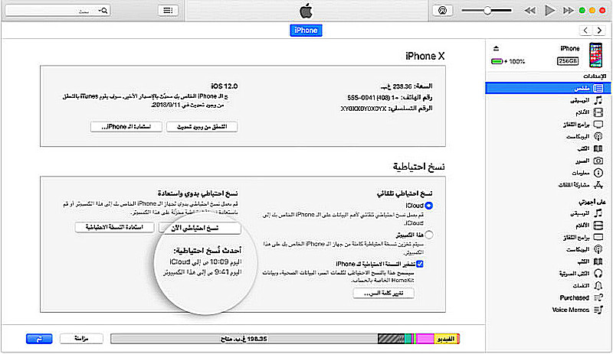The width and height of the screenshot is (613, 354).
Task: Click the striped gray segment in storage bar
Action: tap(391, 339)
